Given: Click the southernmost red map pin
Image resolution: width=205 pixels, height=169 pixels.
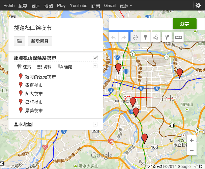Looking at the screenshot, I should coord(145,139).
